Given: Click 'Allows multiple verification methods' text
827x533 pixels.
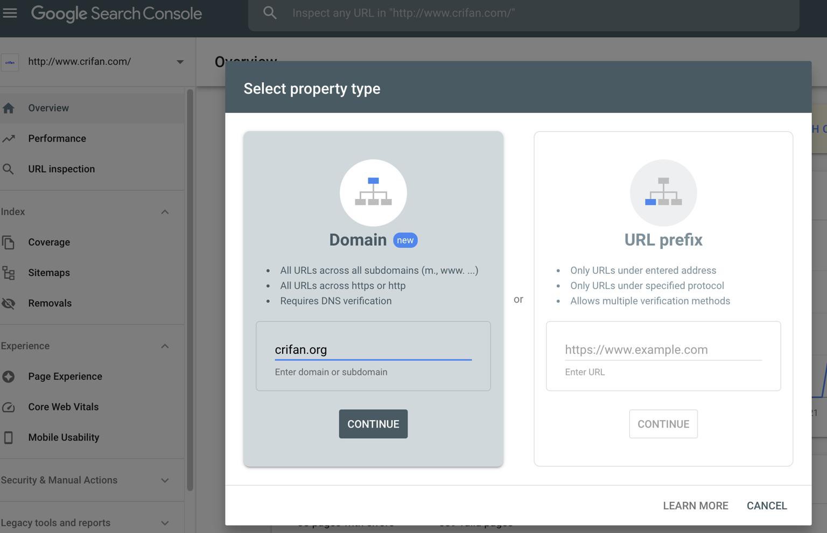Looking at the screenshot, I should tap(650, 301).
